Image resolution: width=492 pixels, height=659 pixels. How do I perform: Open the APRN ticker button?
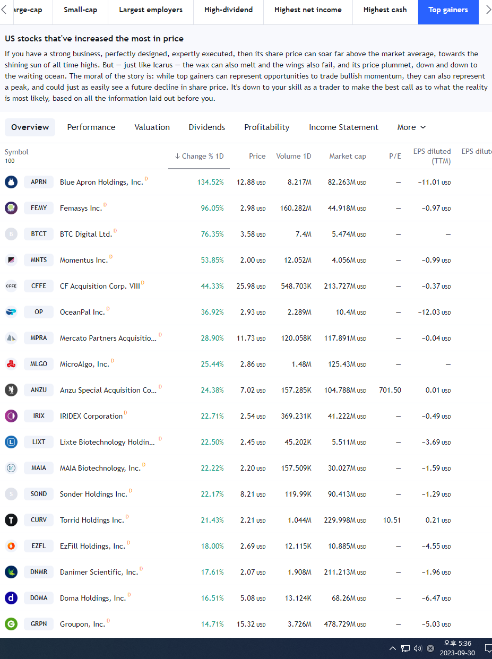point(39,182)
